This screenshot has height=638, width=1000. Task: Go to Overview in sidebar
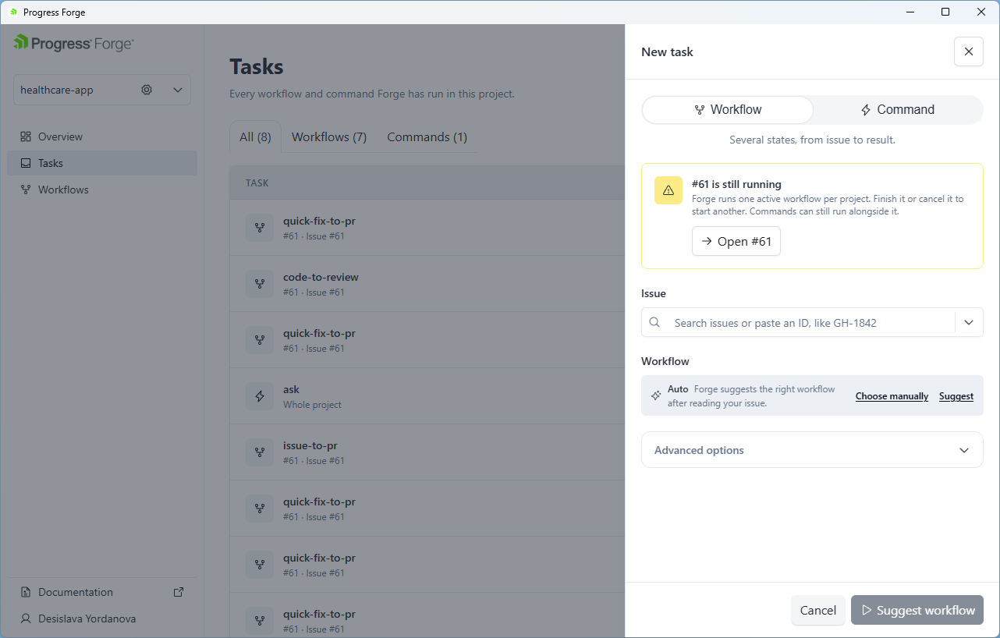tap(101, 136)
